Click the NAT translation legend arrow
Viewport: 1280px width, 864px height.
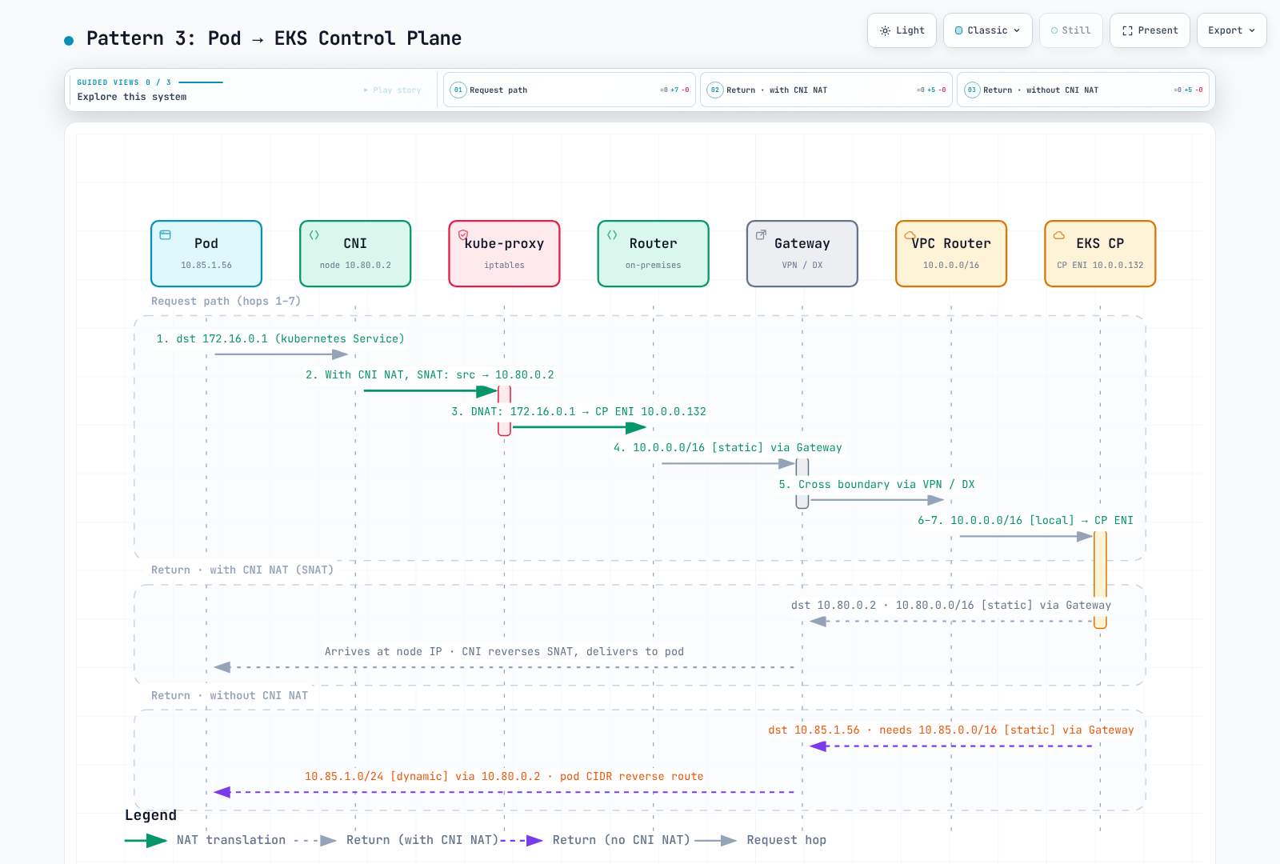pos(146,841)
